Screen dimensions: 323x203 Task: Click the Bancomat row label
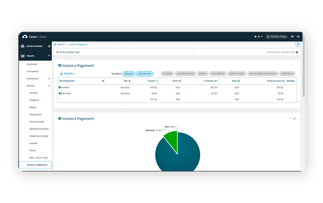click(x=66, y=94)
